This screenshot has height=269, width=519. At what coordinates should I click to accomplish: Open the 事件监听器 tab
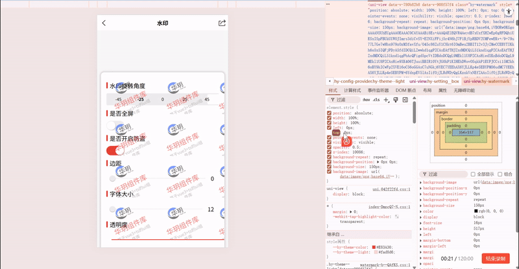point(378,90)
